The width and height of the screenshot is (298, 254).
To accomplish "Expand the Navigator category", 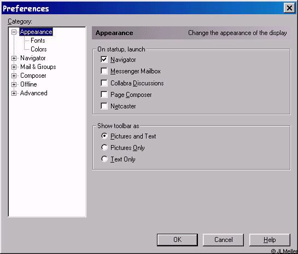I will [x=14, y=58].
